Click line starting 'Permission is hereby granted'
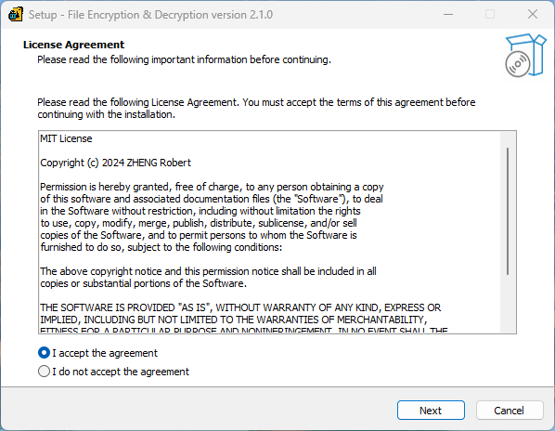The height and width of the screenshot is (431, 555). tap(212, 187)
